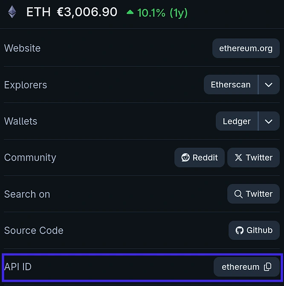Open the ethereum.org website link

tap(246, 48)
